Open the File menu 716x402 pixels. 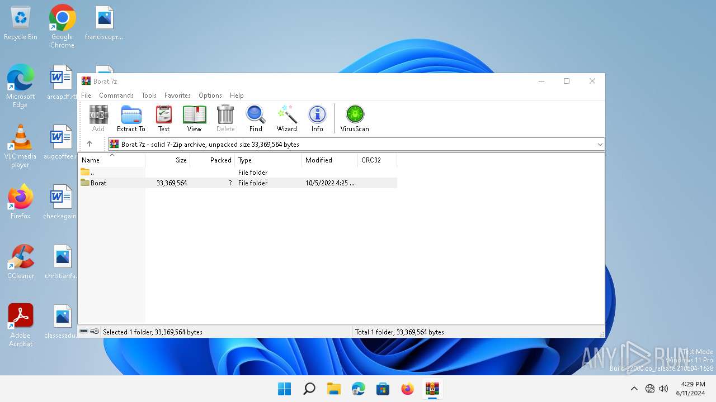coord(86,95)
